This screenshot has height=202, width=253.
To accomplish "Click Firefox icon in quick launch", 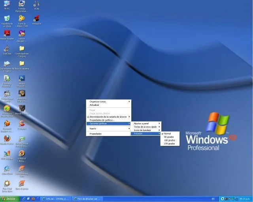I will [33, 199].
